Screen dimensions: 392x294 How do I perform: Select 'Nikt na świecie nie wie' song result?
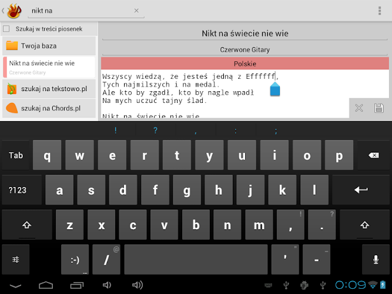pos(49,67)
